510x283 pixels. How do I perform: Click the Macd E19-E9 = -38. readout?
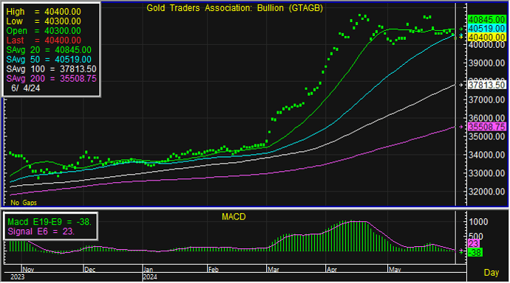coord(50,222)
